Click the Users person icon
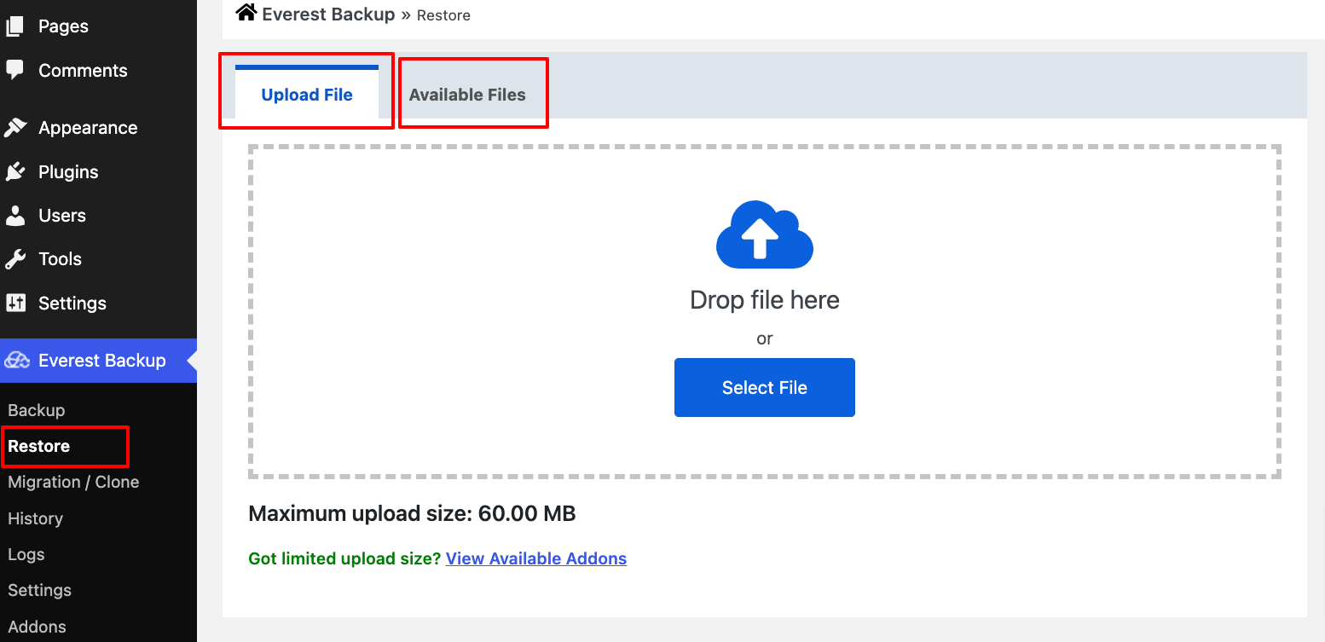 point(14,215)
